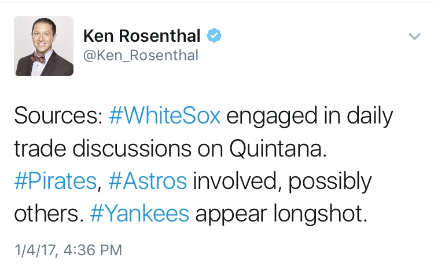Open the tweet options chevron
434x265 pixels.
coord(414,37)
